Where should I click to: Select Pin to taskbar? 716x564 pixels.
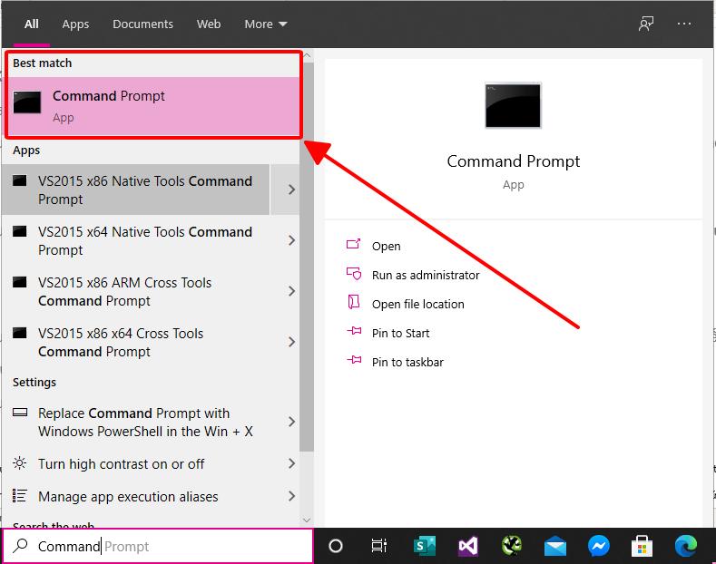tap(407, 363)
